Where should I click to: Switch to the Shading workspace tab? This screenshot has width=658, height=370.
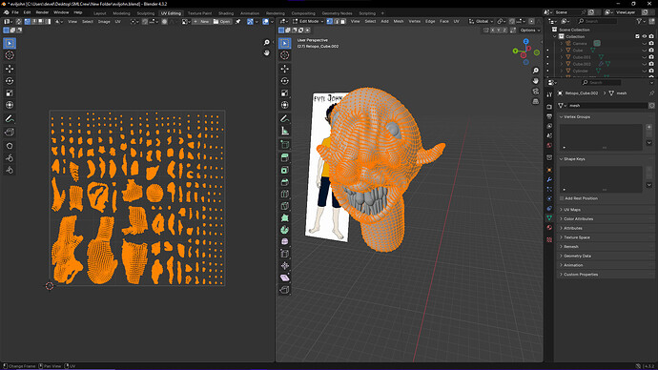226,13
